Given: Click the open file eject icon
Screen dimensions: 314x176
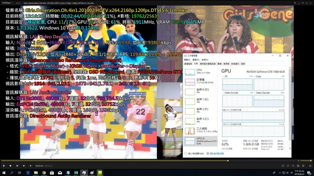Looking at the screenshot, I should pos(31,166).
